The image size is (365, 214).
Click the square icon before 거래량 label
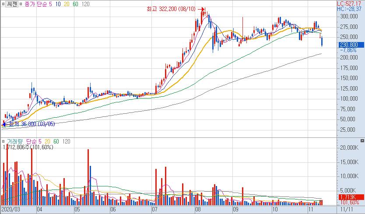pyautogui.click(x=3, y=141)
